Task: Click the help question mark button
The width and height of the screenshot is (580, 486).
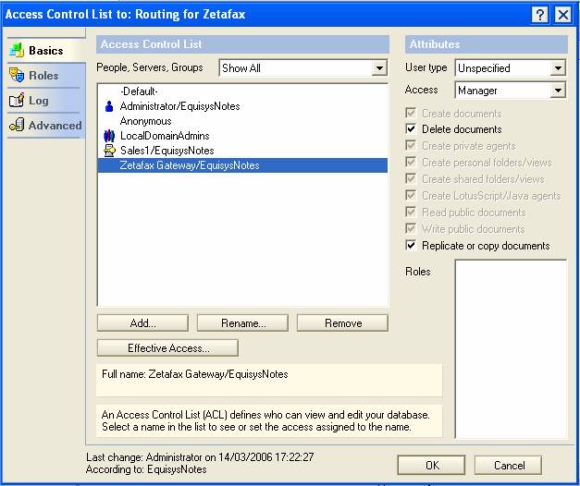Action: coord(539,15)
